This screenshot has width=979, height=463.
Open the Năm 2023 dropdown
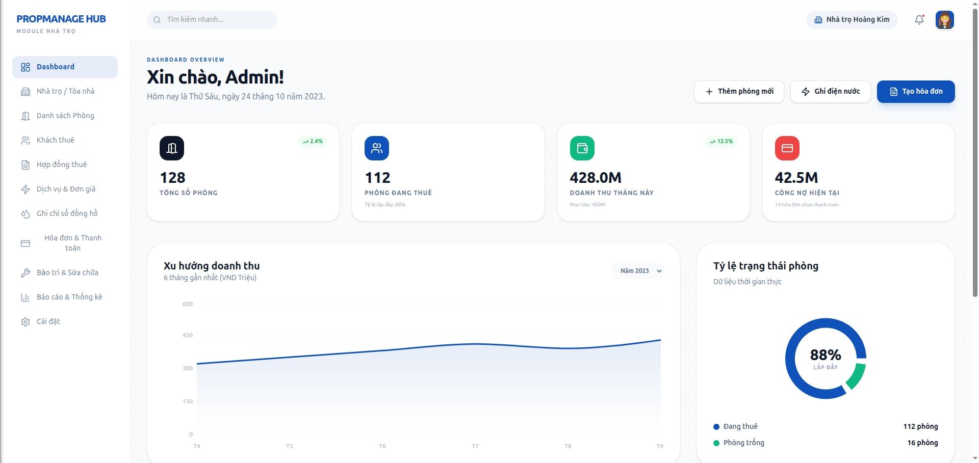[x=638, y=270]
